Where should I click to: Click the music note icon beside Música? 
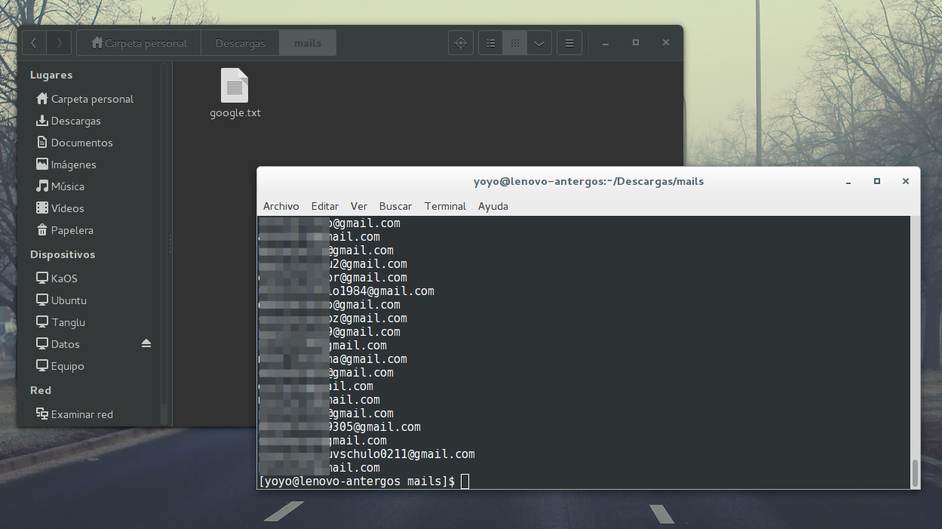42,186
